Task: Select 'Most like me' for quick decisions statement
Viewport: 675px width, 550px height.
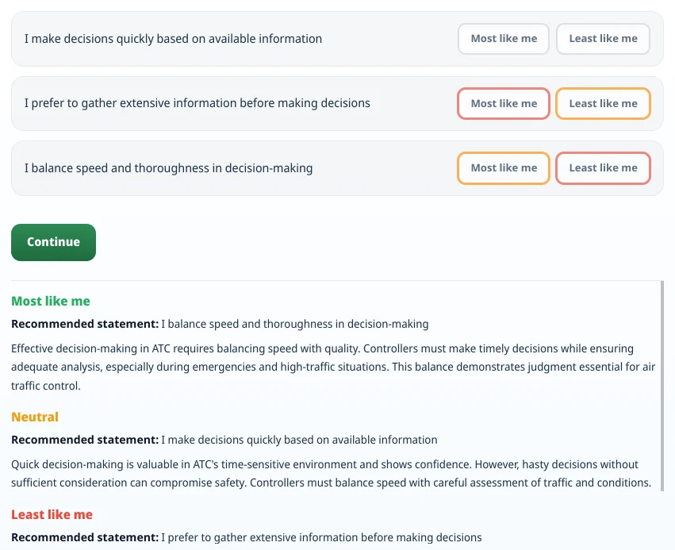Action: [x=503, y=39]
